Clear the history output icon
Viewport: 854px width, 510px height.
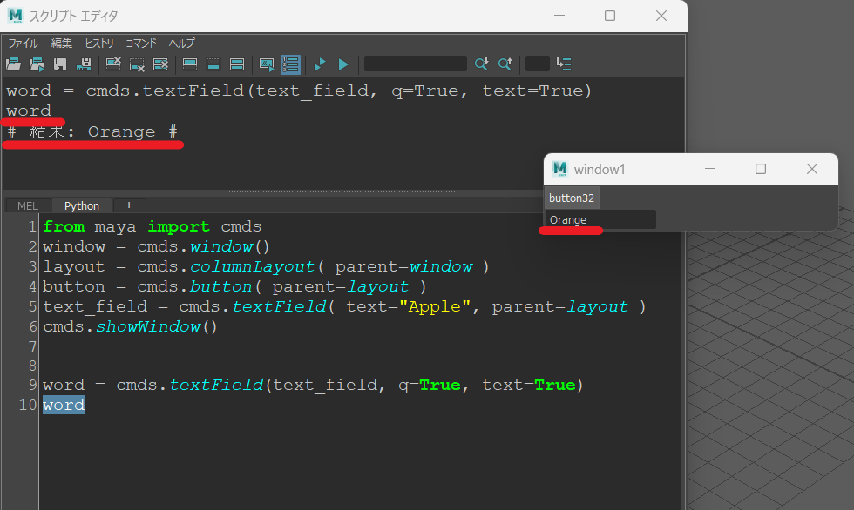(113, 64)
